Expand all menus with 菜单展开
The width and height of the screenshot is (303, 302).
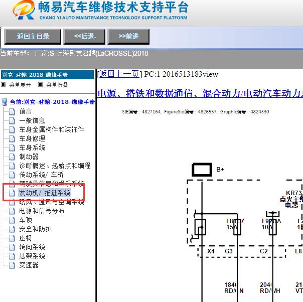point(20,85)
